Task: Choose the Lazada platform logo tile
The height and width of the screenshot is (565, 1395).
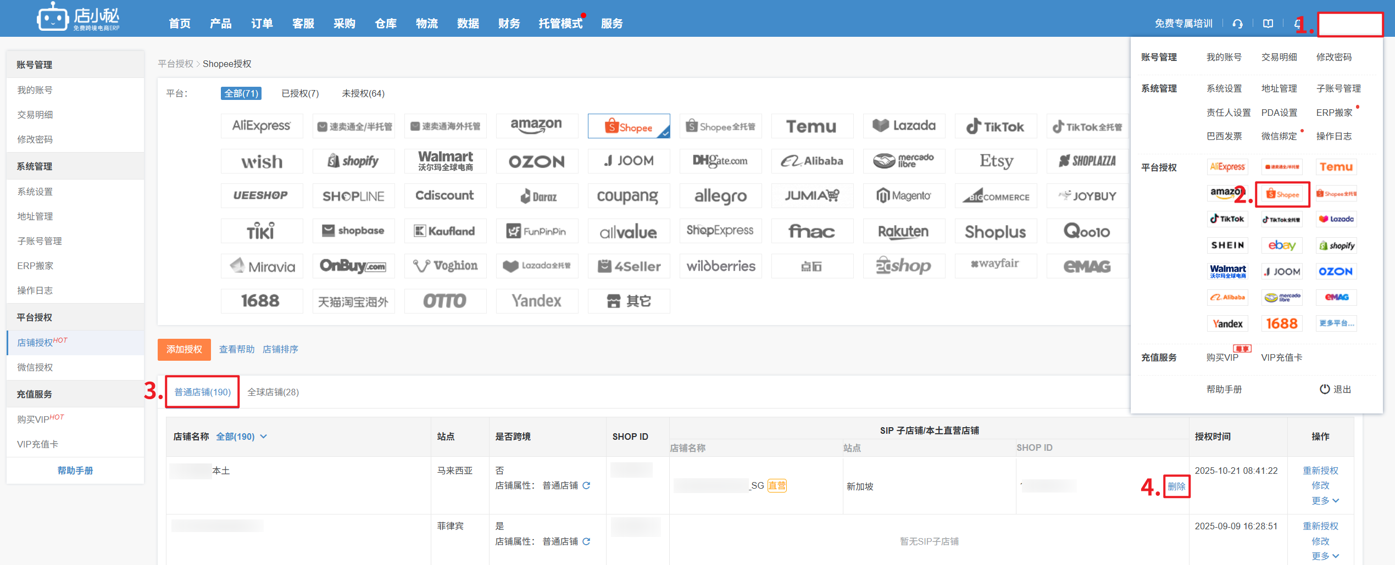Action: click(904, 126)
